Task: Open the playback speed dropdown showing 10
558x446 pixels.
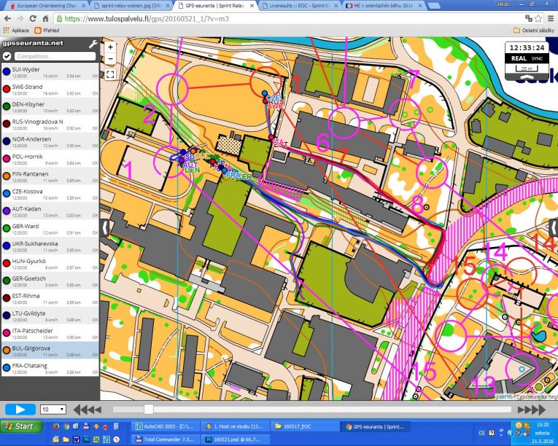Action: 53,410
